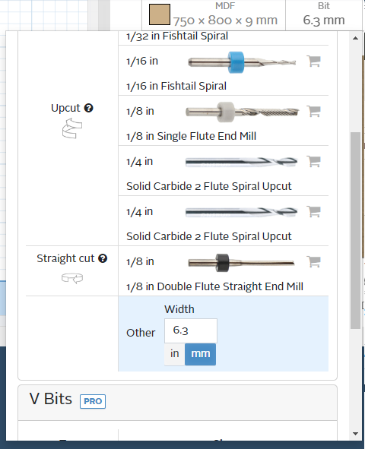
Task: Click the cart icon for 1/8 in Single Flute End Mill
Action: click(314, 111)
